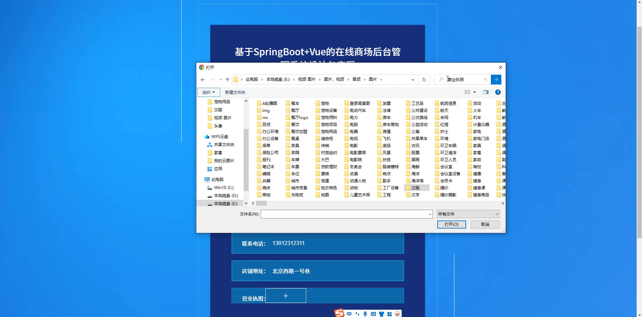Viewport: 642px width, 317px height.
Task: Select the 健身商品 folder
Action: (478, 195)
